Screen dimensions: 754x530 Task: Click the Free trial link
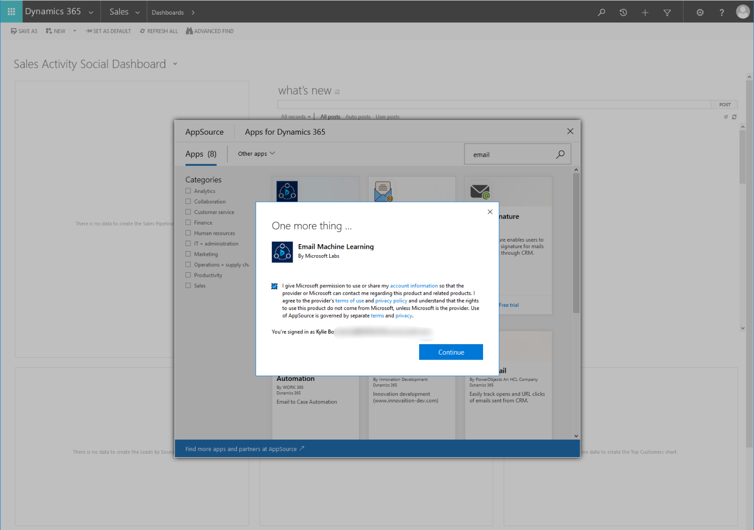(x=509, y=305)
